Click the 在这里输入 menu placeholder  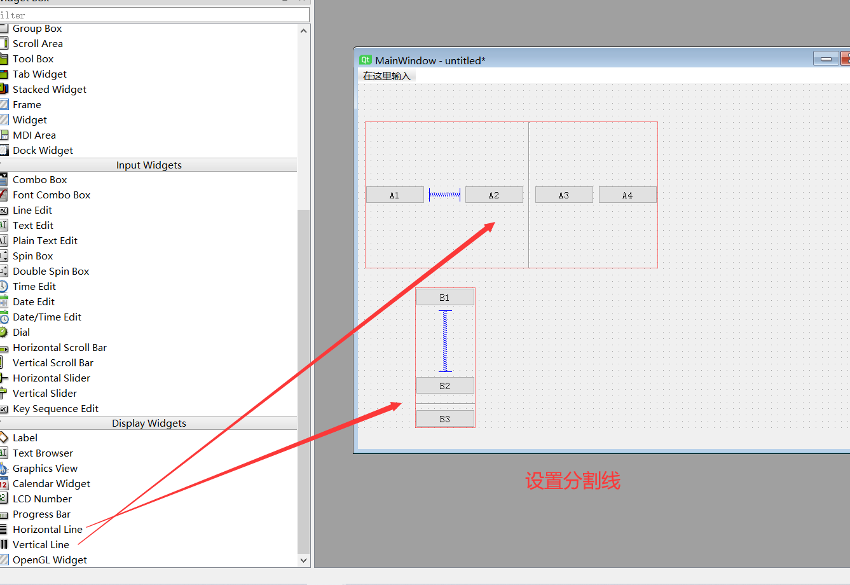click(x=387, y=76)
